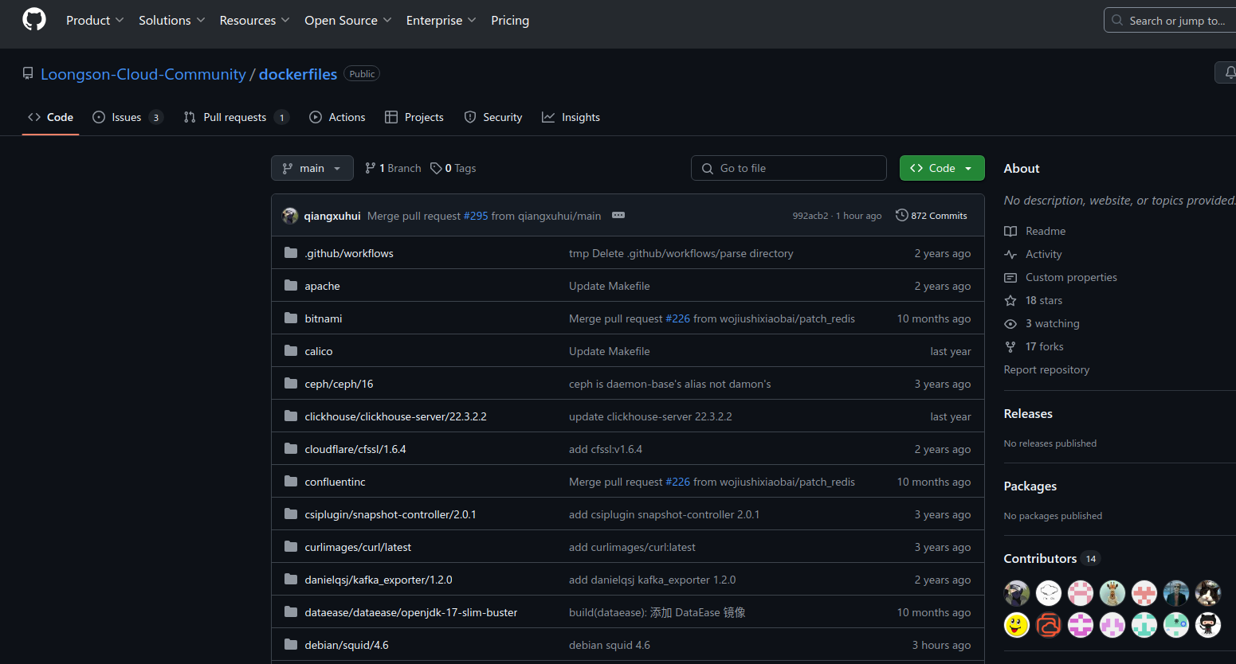Switch to the Projects tab

[x=414, y=117]
